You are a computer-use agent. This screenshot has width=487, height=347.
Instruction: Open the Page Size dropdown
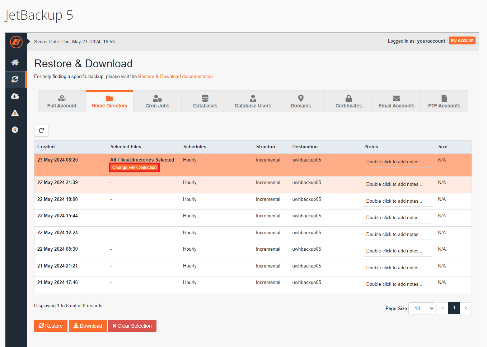(422, 308)
